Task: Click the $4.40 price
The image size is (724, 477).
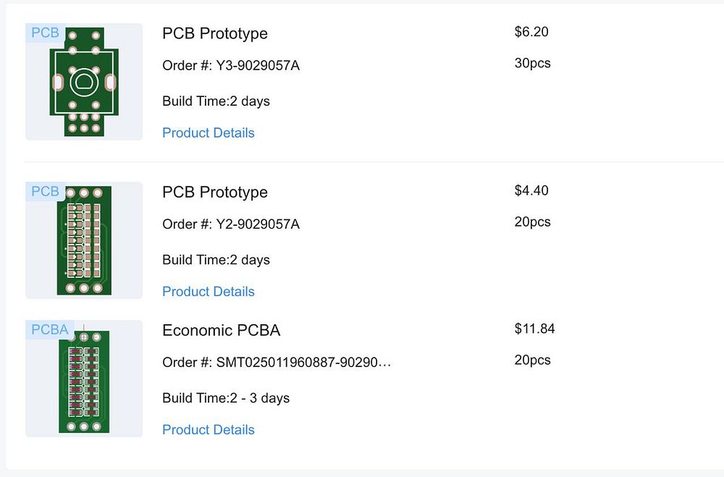Action: (x=531, y=190)
